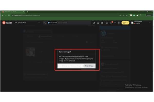Open a new browser tab
The height and width of the screenshot is (102, 154).
[27, 12]
